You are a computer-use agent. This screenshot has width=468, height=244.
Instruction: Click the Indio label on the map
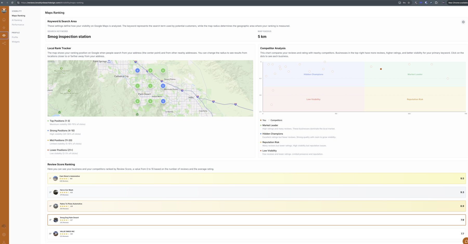click(191, 97)
